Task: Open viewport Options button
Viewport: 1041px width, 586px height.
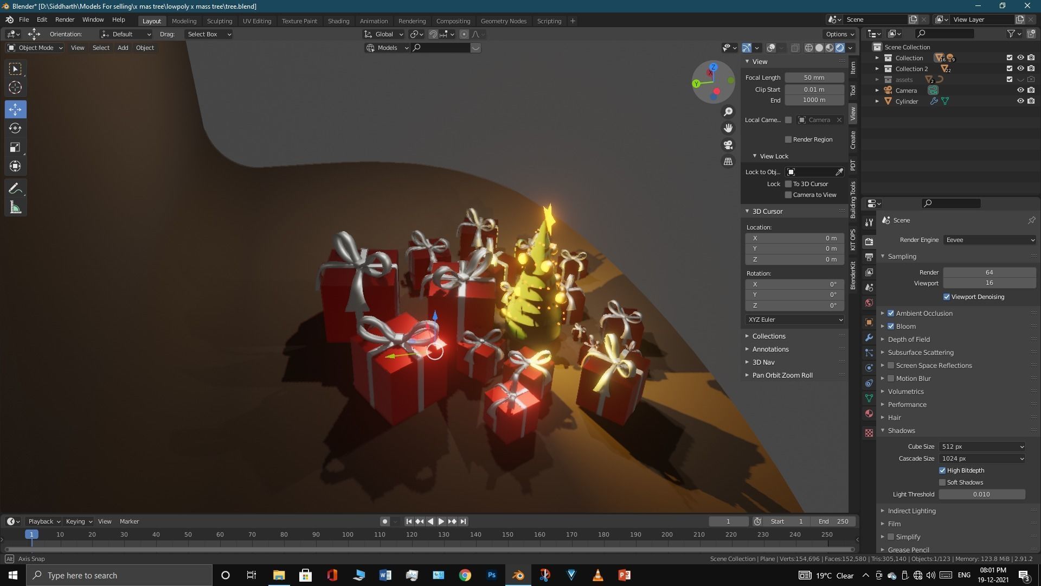Action: coord(839,34)
